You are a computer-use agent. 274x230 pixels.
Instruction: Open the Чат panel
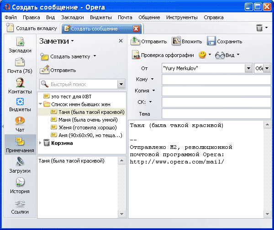point(20,124)
